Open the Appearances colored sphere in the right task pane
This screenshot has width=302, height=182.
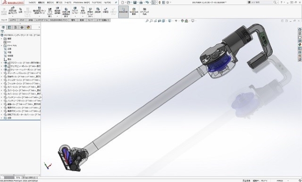point(299,45)
